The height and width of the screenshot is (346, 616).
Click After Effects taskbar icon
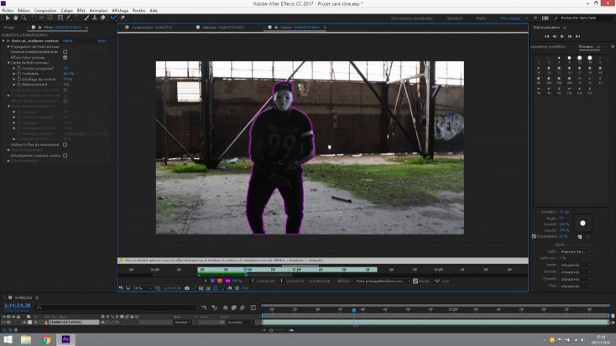click(65, 340)
